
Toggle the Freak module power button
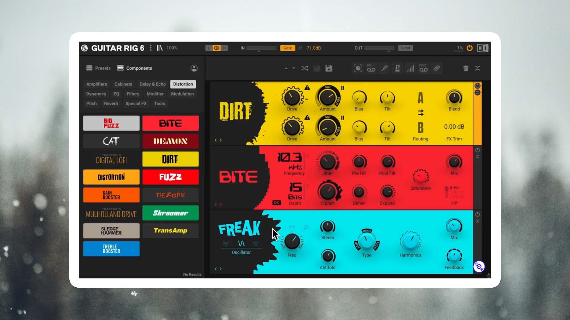pyautogui.click(x=477, y=214)
